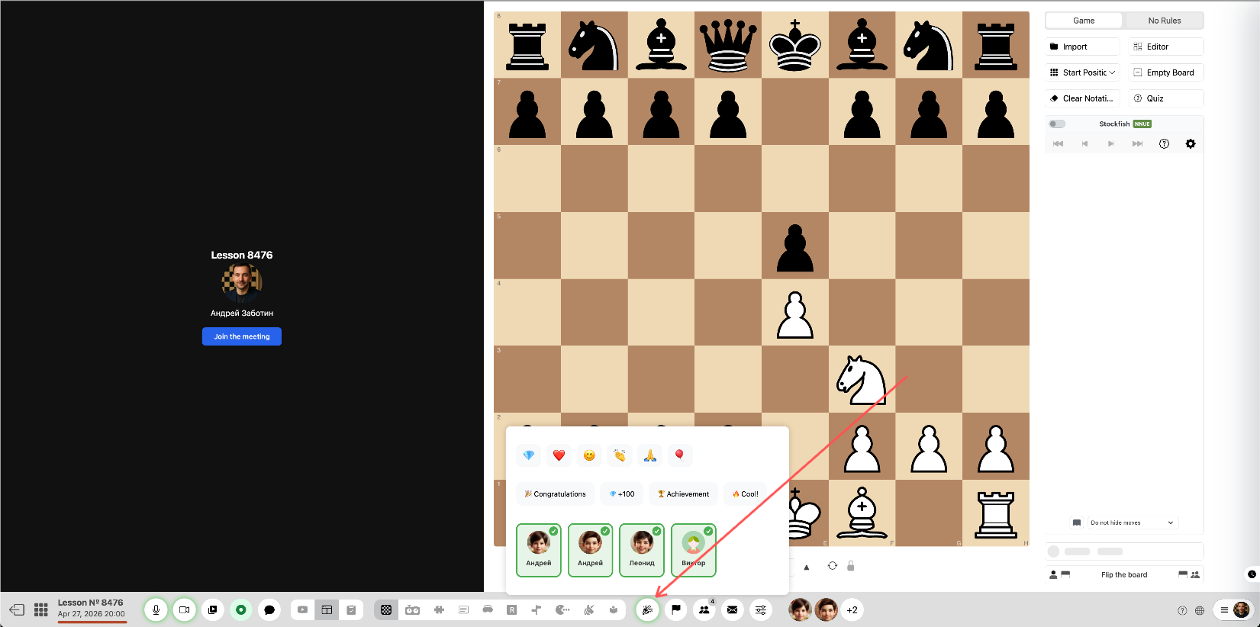Select the chessboard icon in bottom toolbar
The width and height of the screenshot is (1260, 627).
[x=386, y=609]
